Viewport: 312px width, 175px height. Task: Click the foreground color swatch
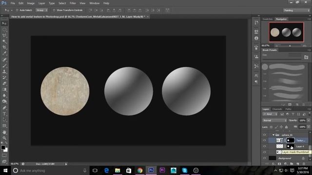coord(3,147)
